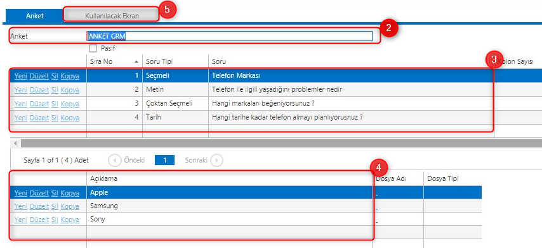This screenshot has width=542, height=248.
Task: Click the Seçmeli question type cell
Action: tap(175, 76)
